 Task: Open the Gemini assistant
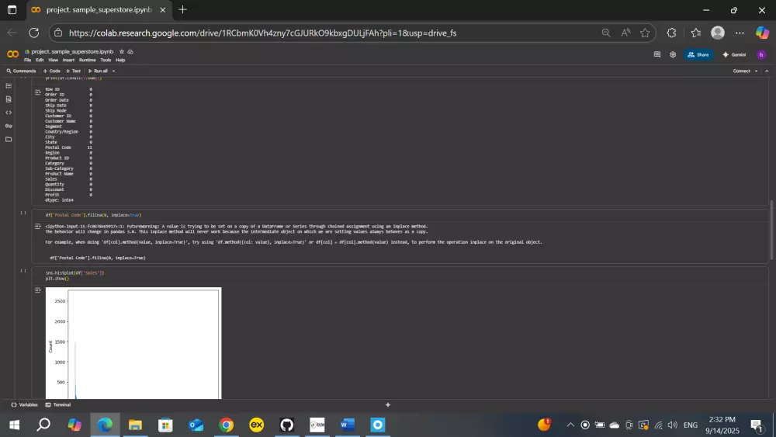734,54
